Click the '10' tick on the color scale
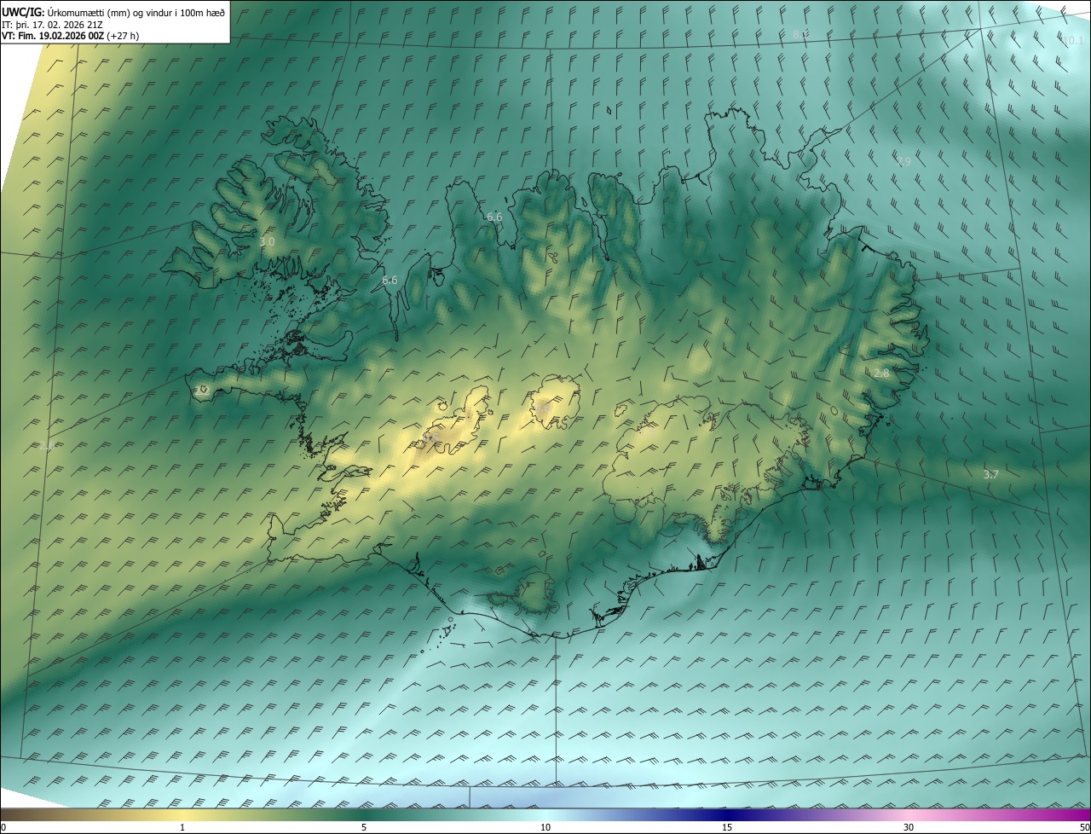The image size is (1091, 834). click(x=545, y=827)
